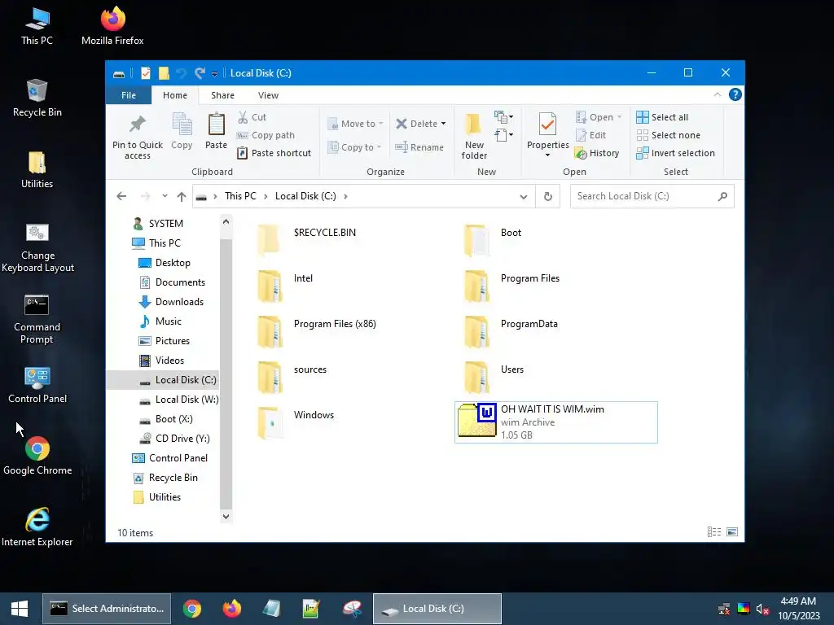Open the Easy access dropdown
Image resolution: width=834 pixels, height=625 pixels.
503,135
